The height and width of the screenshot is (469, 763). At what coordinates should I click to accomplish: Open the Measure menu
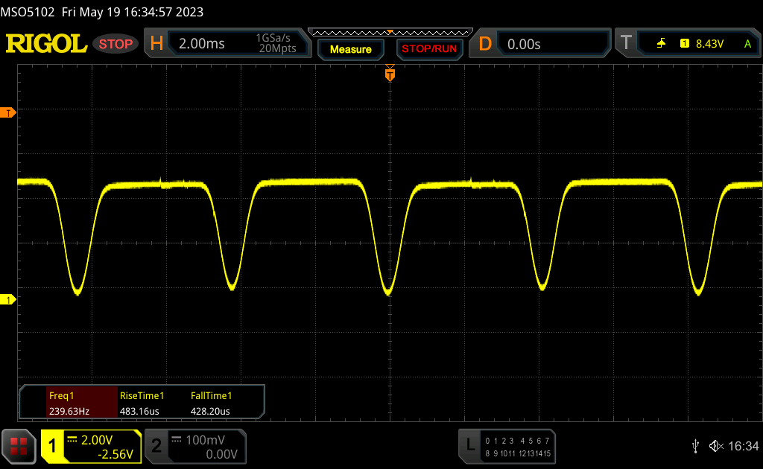pyautogui.click(x=350, y=49)
